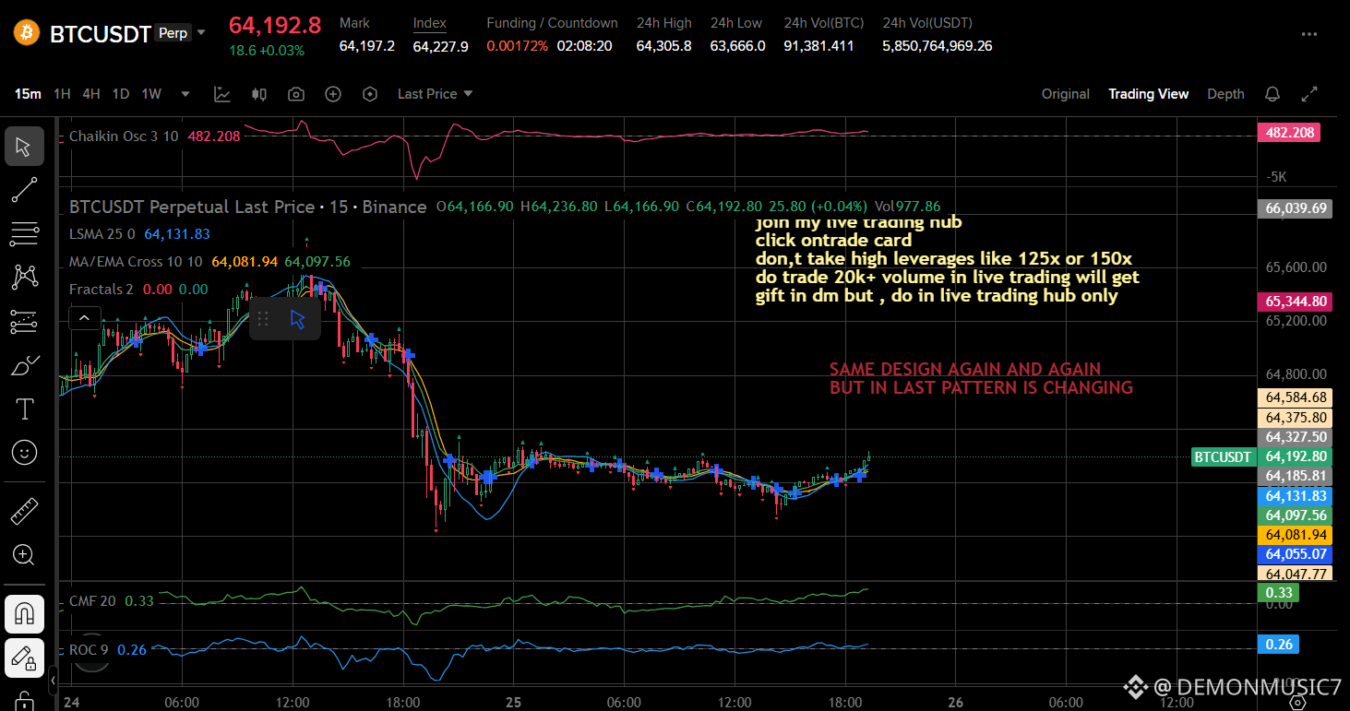Click the MA/EMA Cross 10 10 label

click(136, 262)
